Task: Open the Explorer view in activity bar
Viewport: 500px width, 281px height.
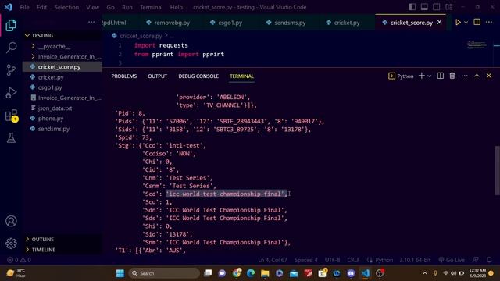Action: tap(11, 25)
